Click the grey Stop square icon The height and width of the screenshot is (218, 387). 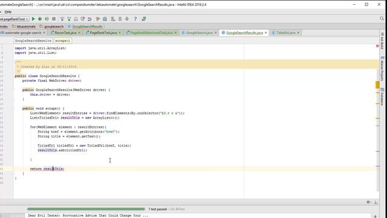point(54,19)
